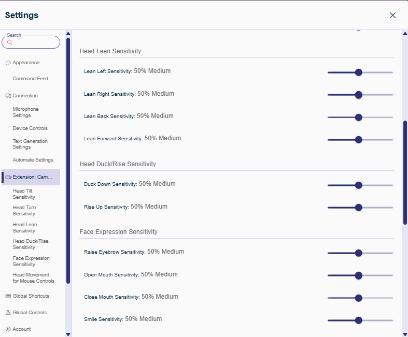The image size is (408, 337).
Task: Select the Extension: Cam... section
Action: (31, 177)
